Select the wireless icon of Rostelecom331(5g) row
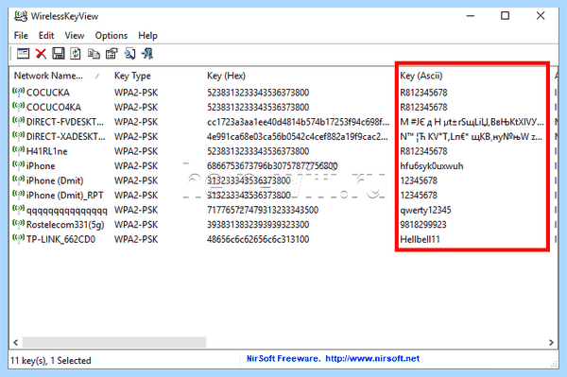Image resolution: width=567 pixels, height=377 pixels. pyautogui.click(x=19, y=224)
